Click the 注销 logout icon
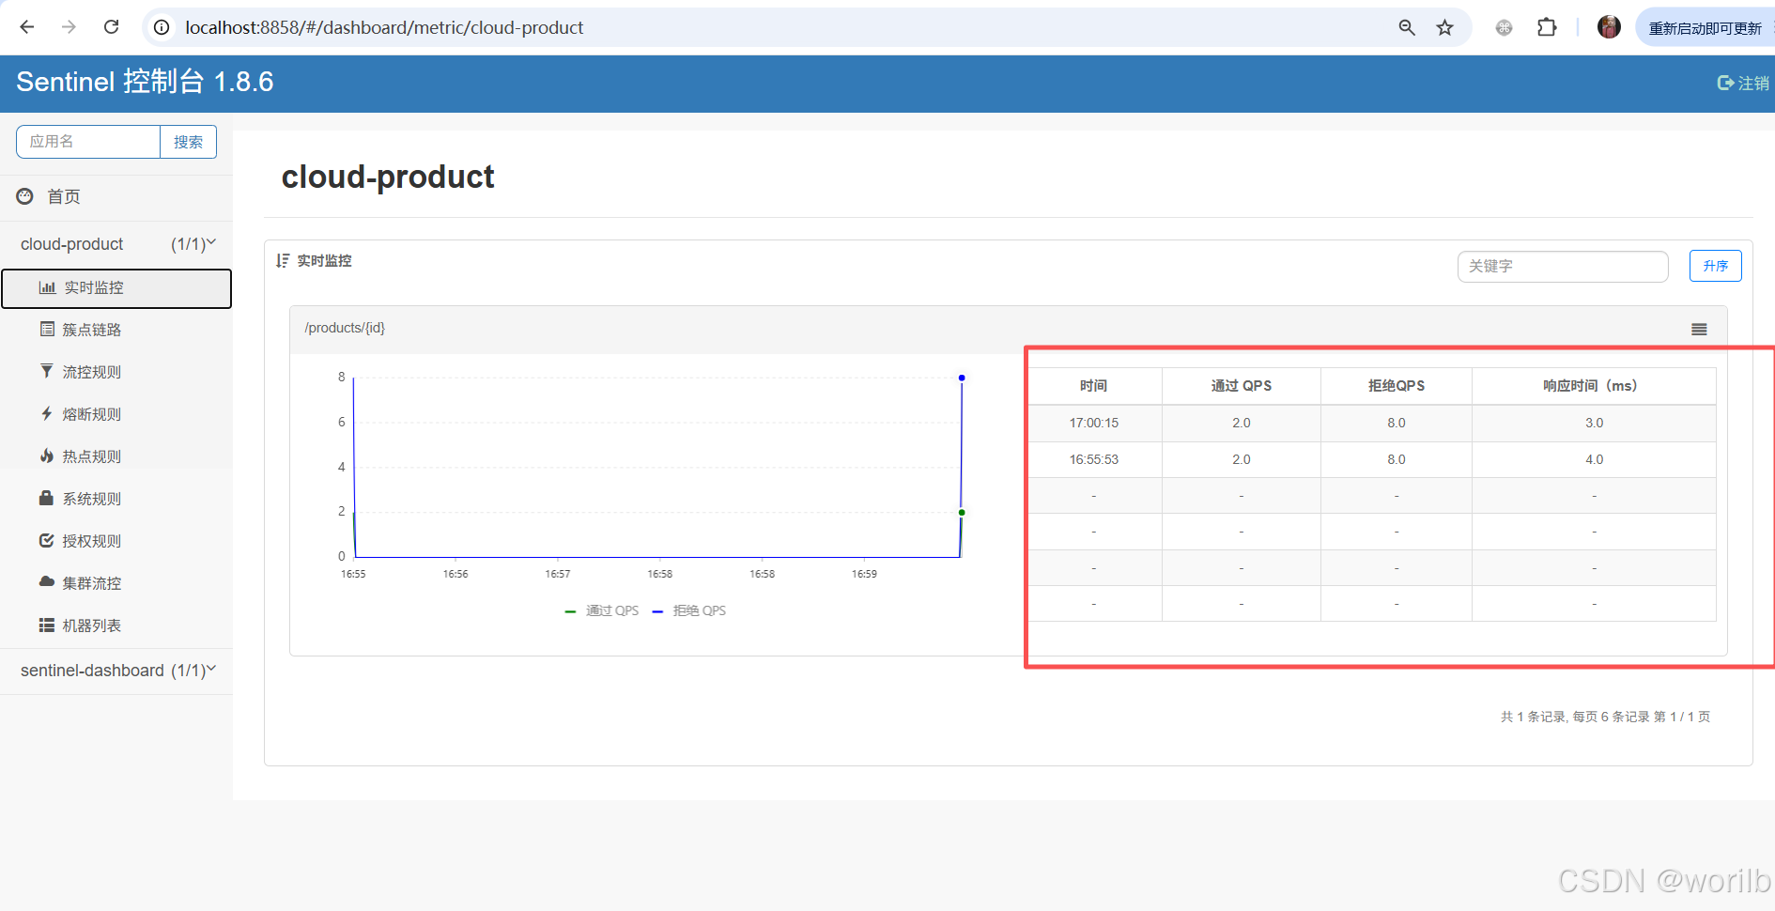 [1725, 83]
